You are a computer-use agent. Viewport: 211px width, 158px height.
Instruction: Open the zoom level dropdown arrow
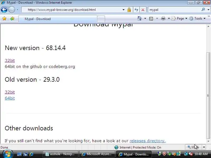click(x=204, y=147)
